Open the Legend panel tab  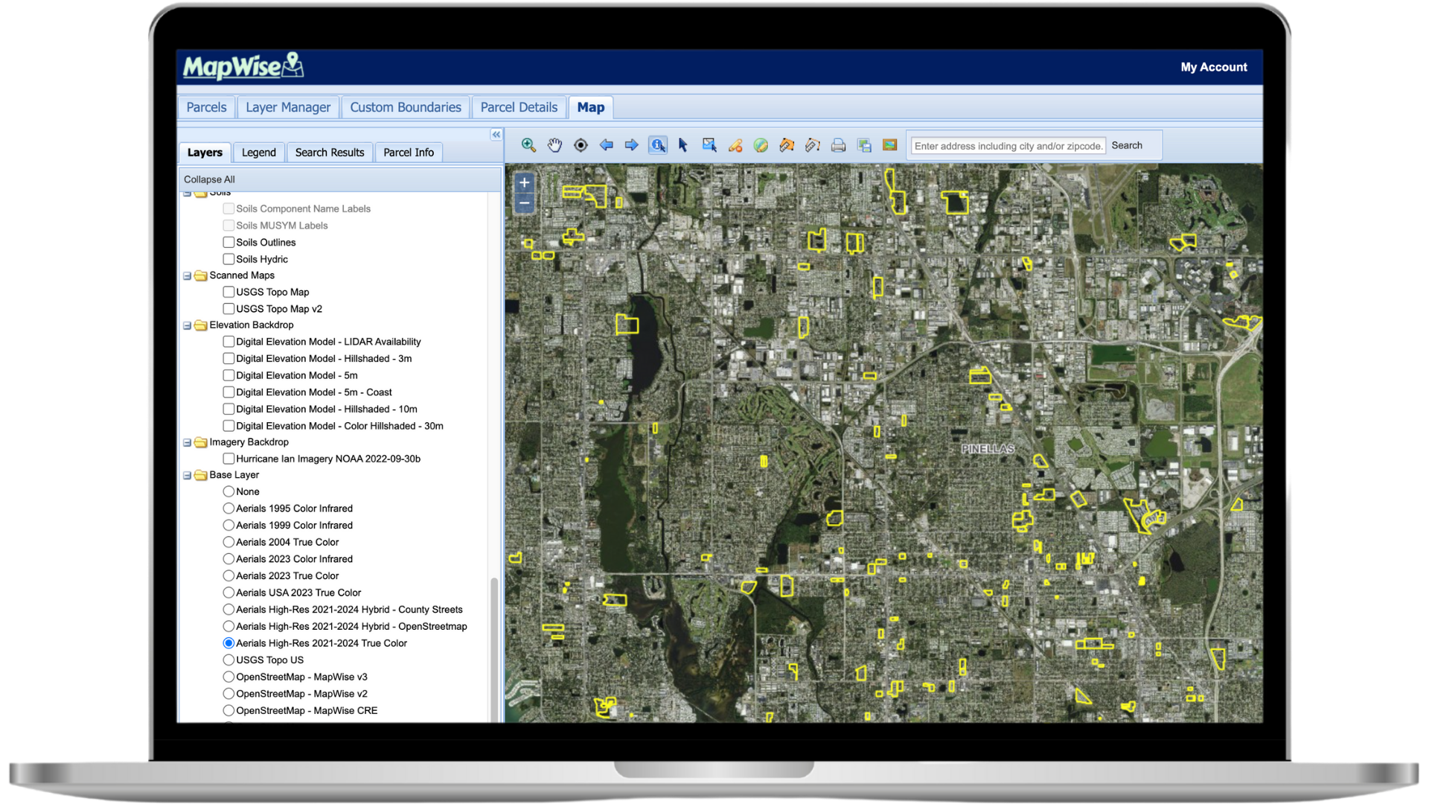coord(258,152)
